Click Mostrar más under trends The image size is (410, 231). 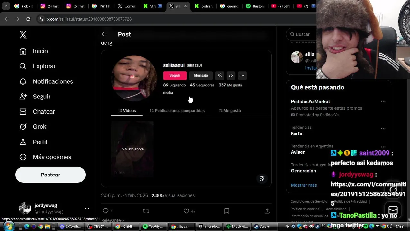(x=304, y=185)
